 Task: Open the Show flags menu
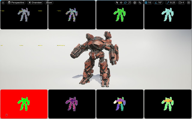click(49, 3)
